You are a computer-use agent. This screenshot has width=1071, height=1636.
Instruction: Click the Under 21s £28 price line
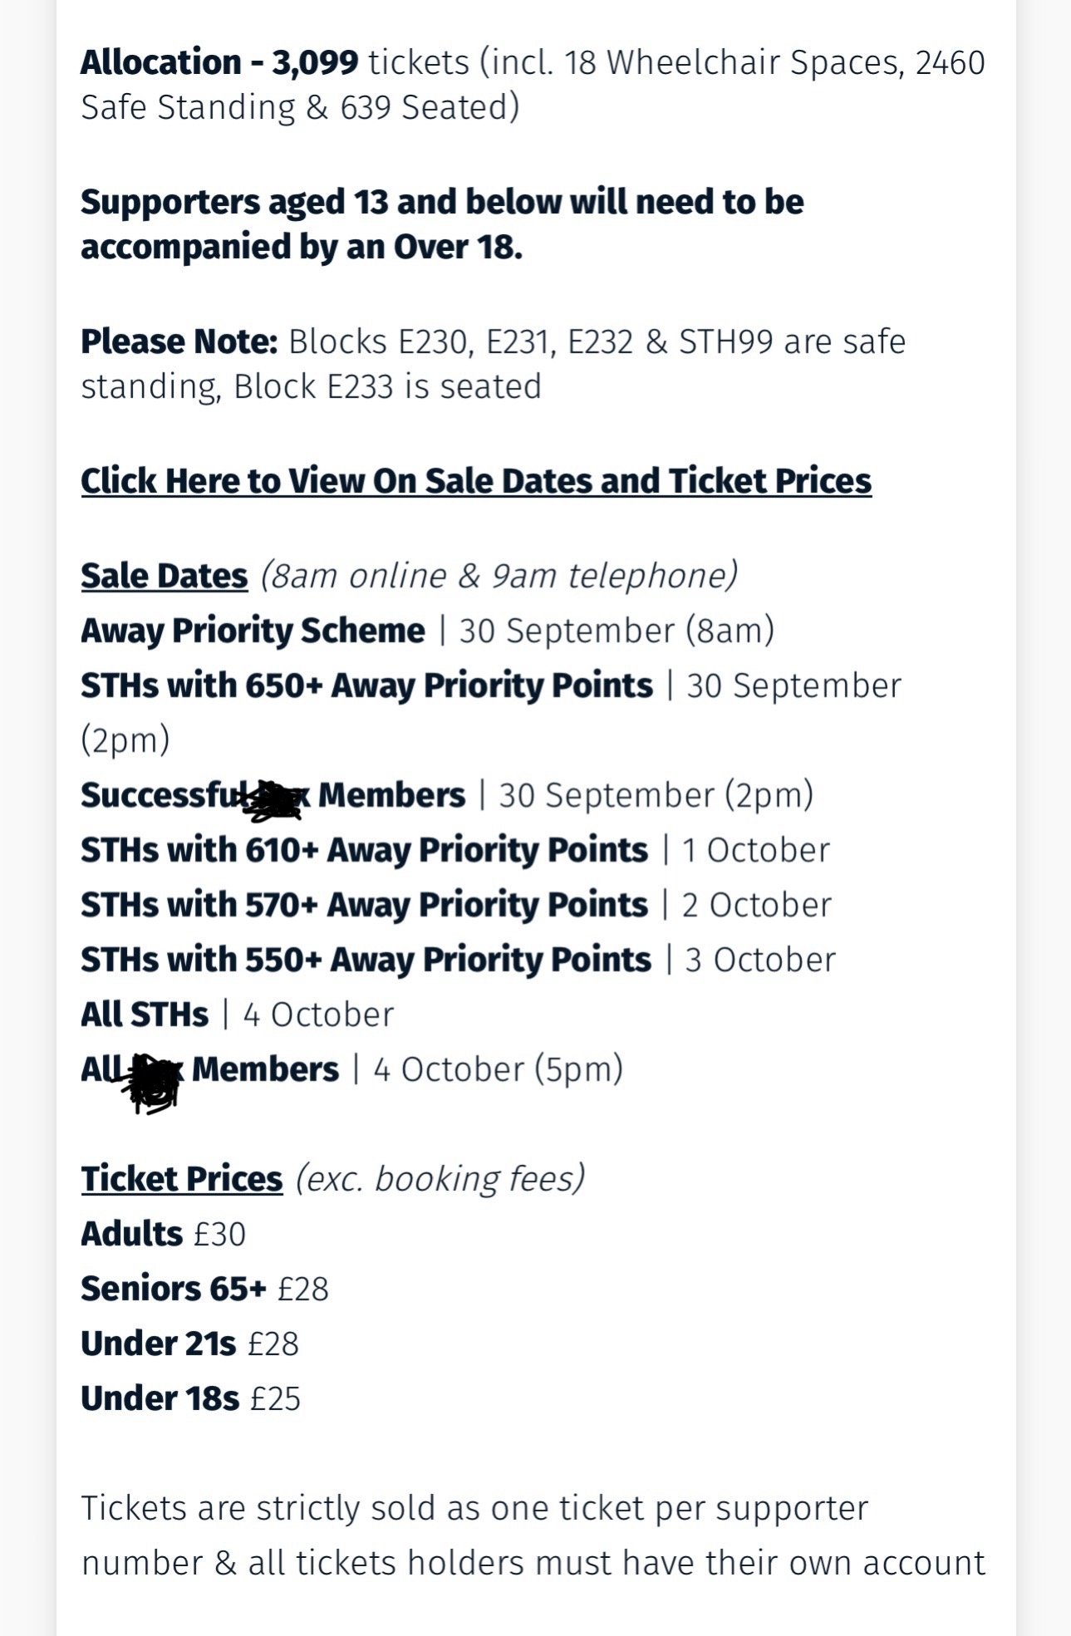(190, 1344)
